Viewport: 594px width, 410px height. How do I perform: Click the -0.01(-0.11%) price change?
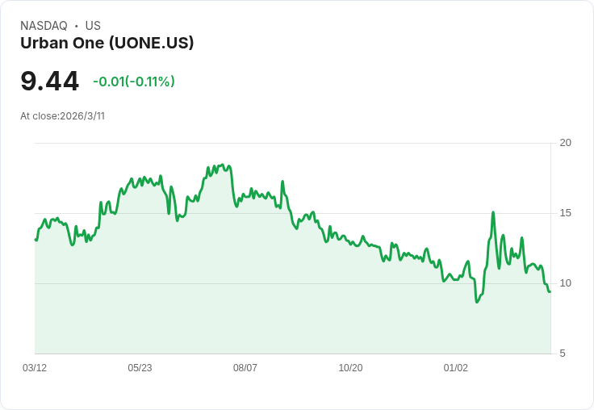(134, 82)
